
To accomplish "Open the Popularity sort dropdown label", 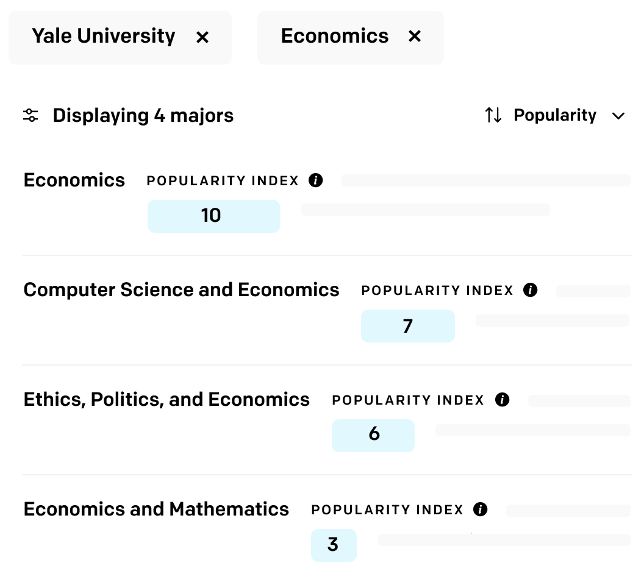I will tap(555, 115).
